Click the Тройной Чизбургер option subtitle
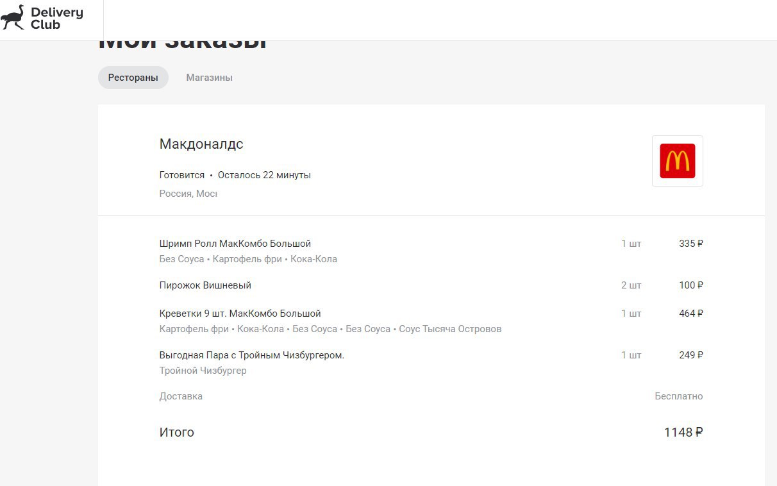777x486 pixels. click(203, 371)
